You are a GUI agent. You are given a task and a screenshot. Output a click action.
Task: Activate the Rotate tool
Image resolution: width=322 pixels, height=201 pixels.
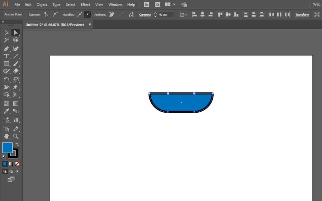point(6,80)
